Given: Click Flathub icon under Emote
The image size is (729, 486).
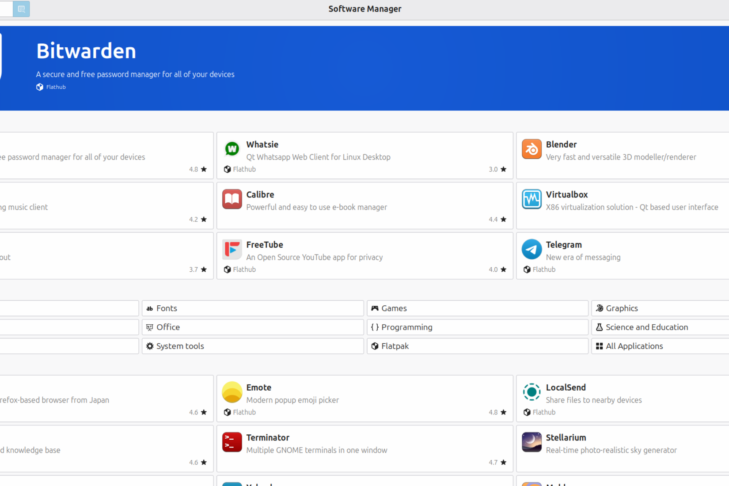Looking at the screenshot, I should tap(228, 412).
